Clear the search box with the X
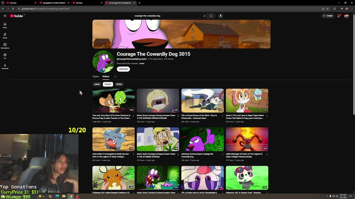 (x=204, y=16)
